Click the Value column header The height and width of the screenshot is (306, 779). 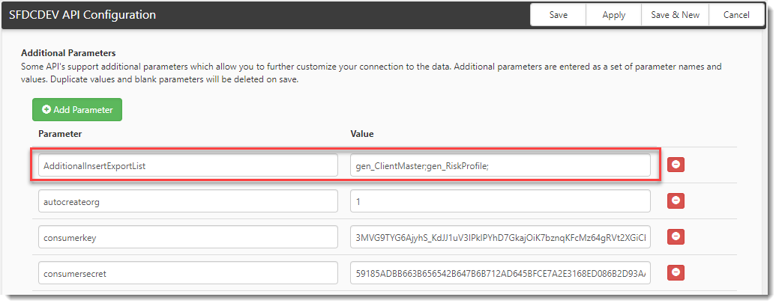[x=362, y=134]
